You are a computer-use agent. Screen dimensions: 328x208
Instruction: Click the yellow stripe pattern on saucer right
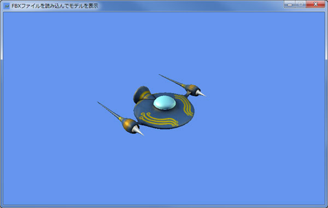click(x=185, y=105)
